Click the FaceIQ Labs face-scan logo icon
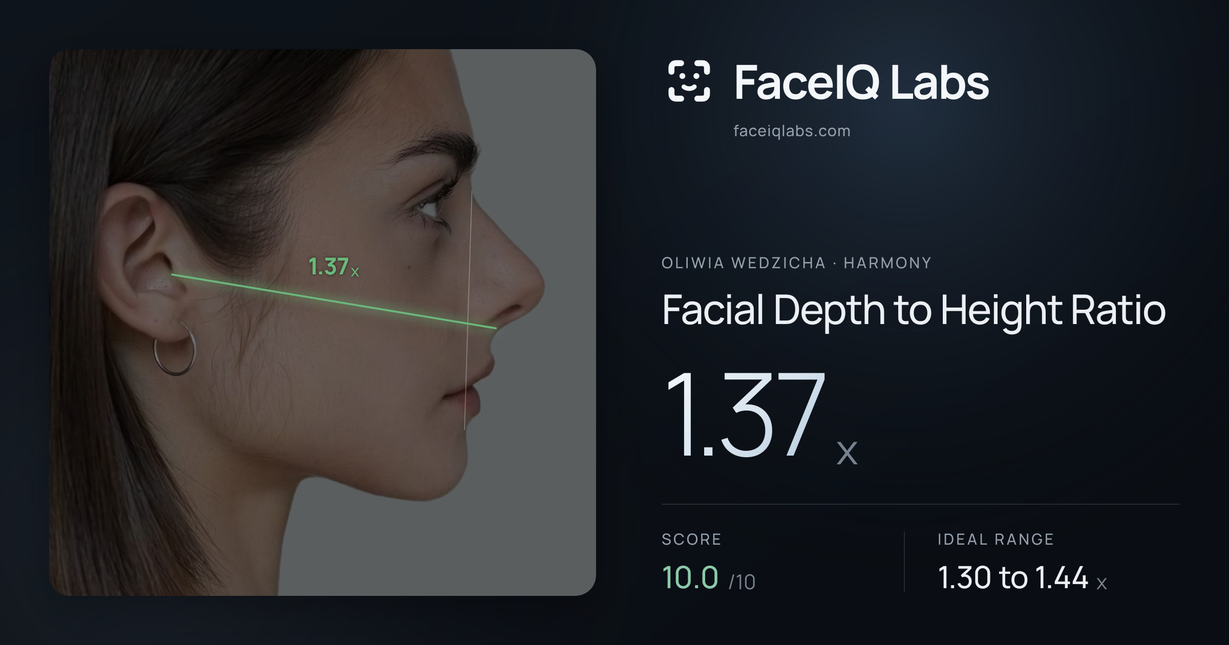The width and height of the screenshot is (1229, 645). point(689,81)
